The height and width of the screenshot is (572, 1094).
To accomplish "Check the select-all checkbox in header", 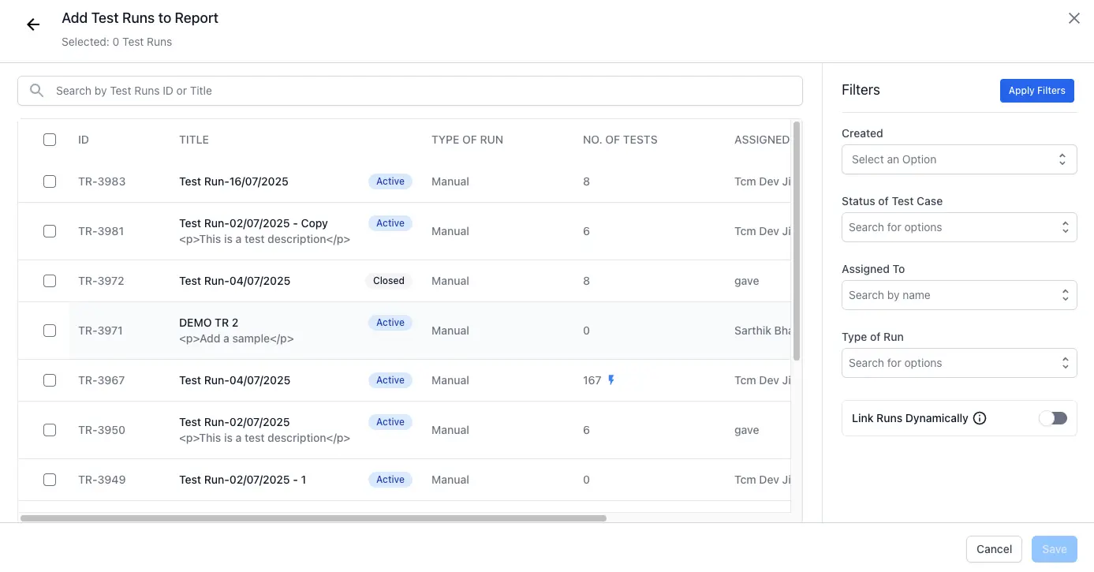I will tap(50, 140).
